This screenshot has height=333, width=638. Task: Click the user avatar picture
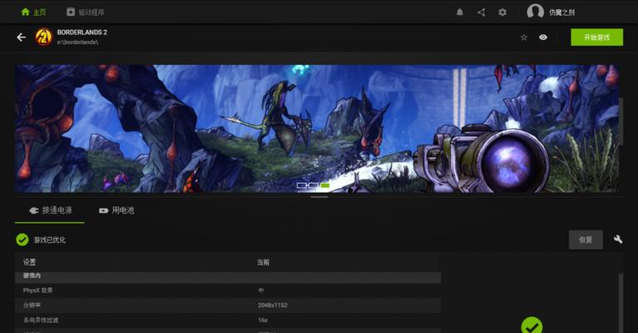tap(535, 12)
